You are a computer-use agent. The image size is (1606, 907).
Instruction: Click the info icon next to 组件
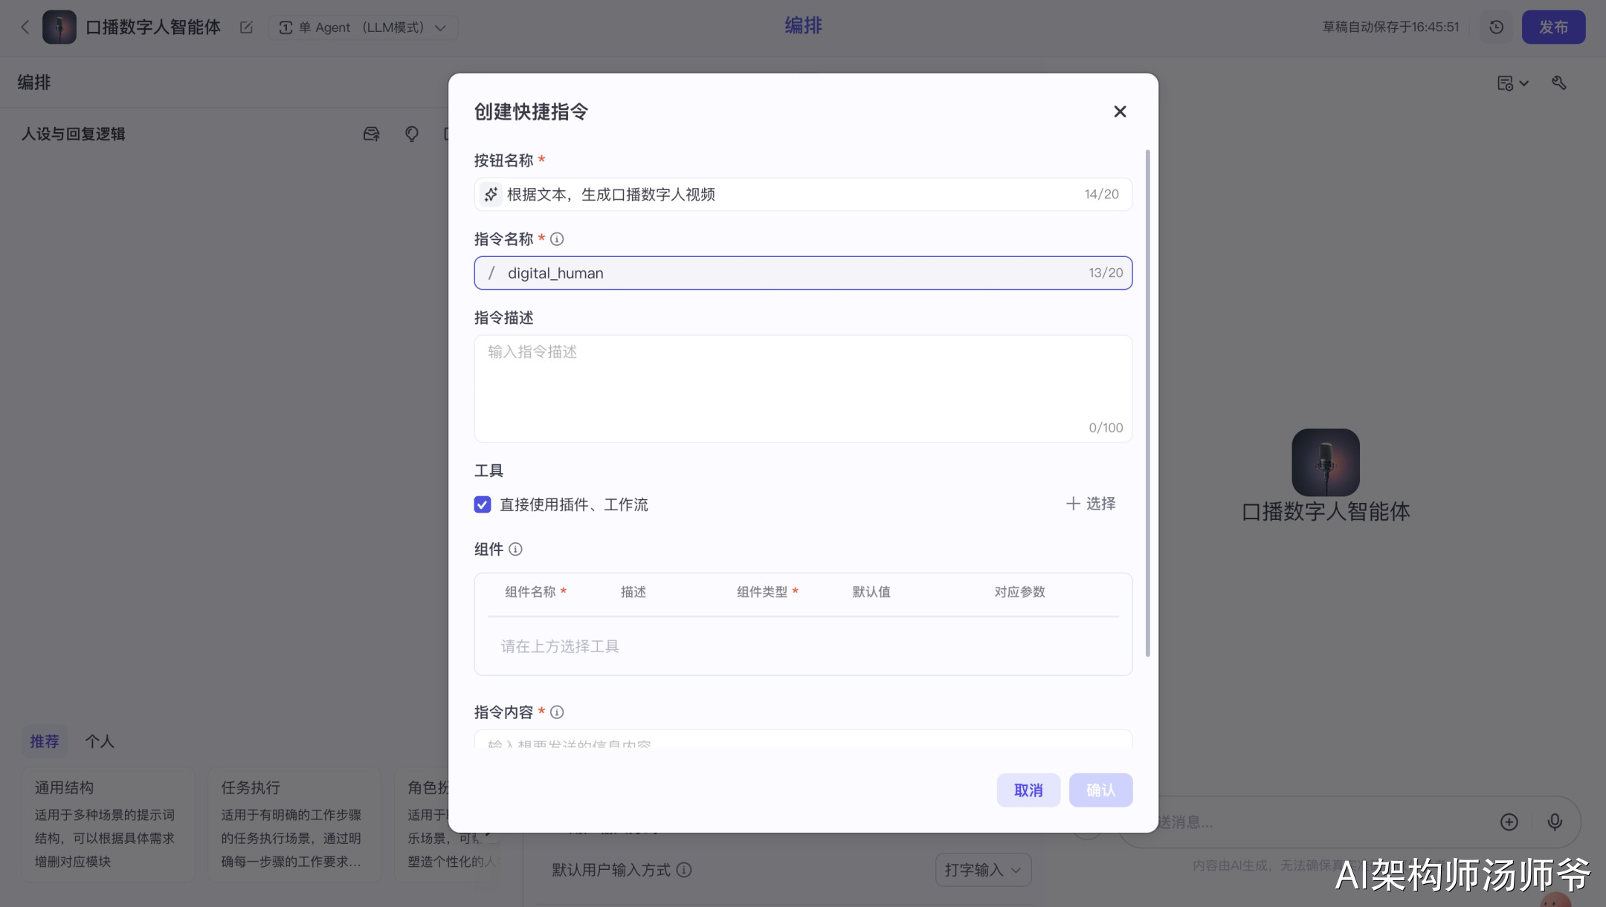coord(515,550)
